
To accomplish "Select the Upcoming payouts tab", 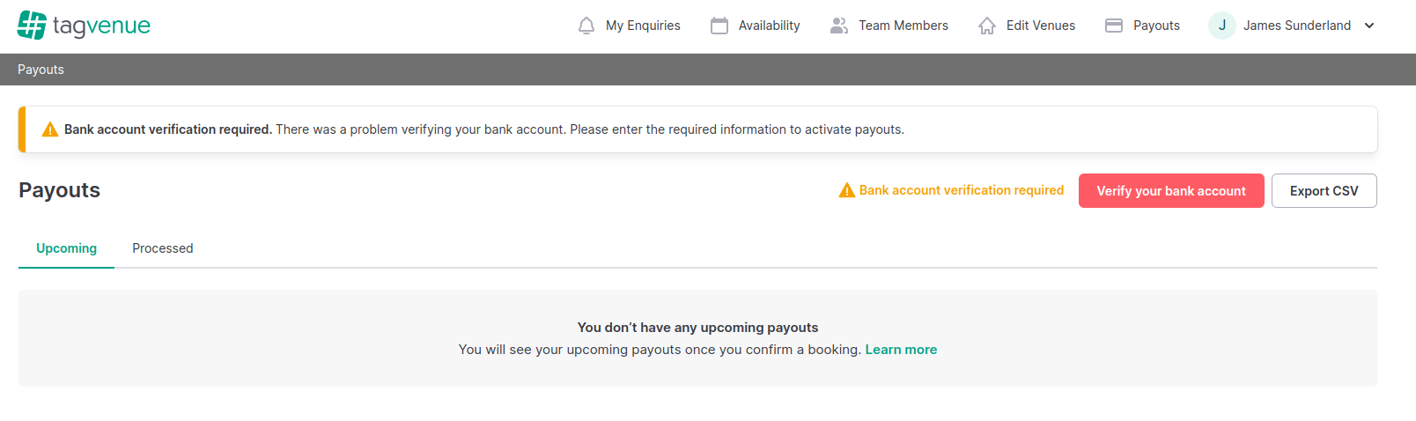I will [66, 248].
